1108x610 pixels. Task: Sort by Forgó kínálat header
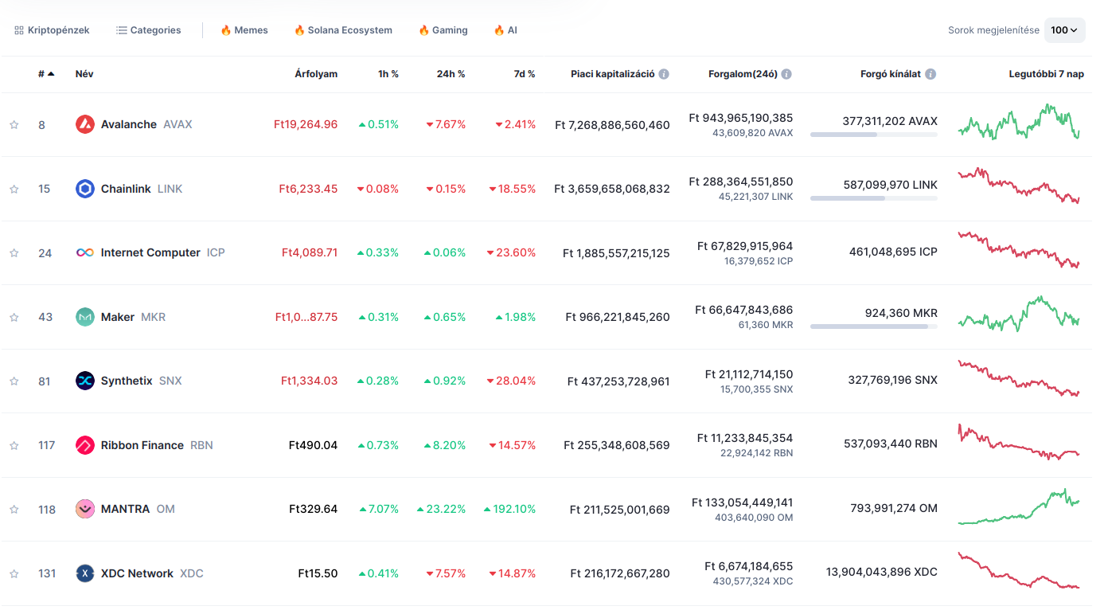(x=891, y=74)
